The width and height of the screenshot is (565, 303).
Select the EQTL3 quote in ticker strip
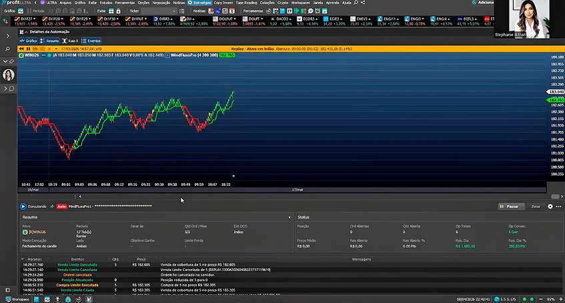click(x=468, y=21)
